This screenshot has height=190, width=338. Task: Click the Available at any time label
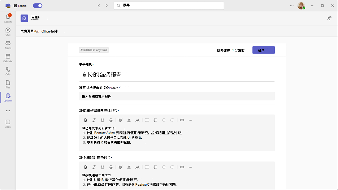94,50
